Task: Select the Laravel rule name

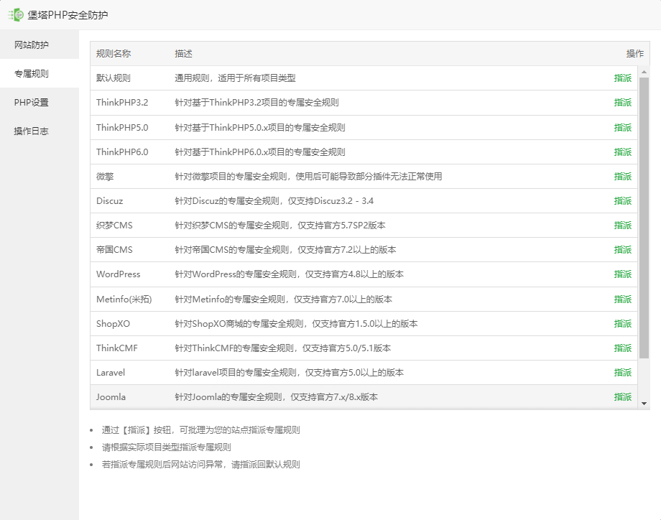Action: point(111,372)
